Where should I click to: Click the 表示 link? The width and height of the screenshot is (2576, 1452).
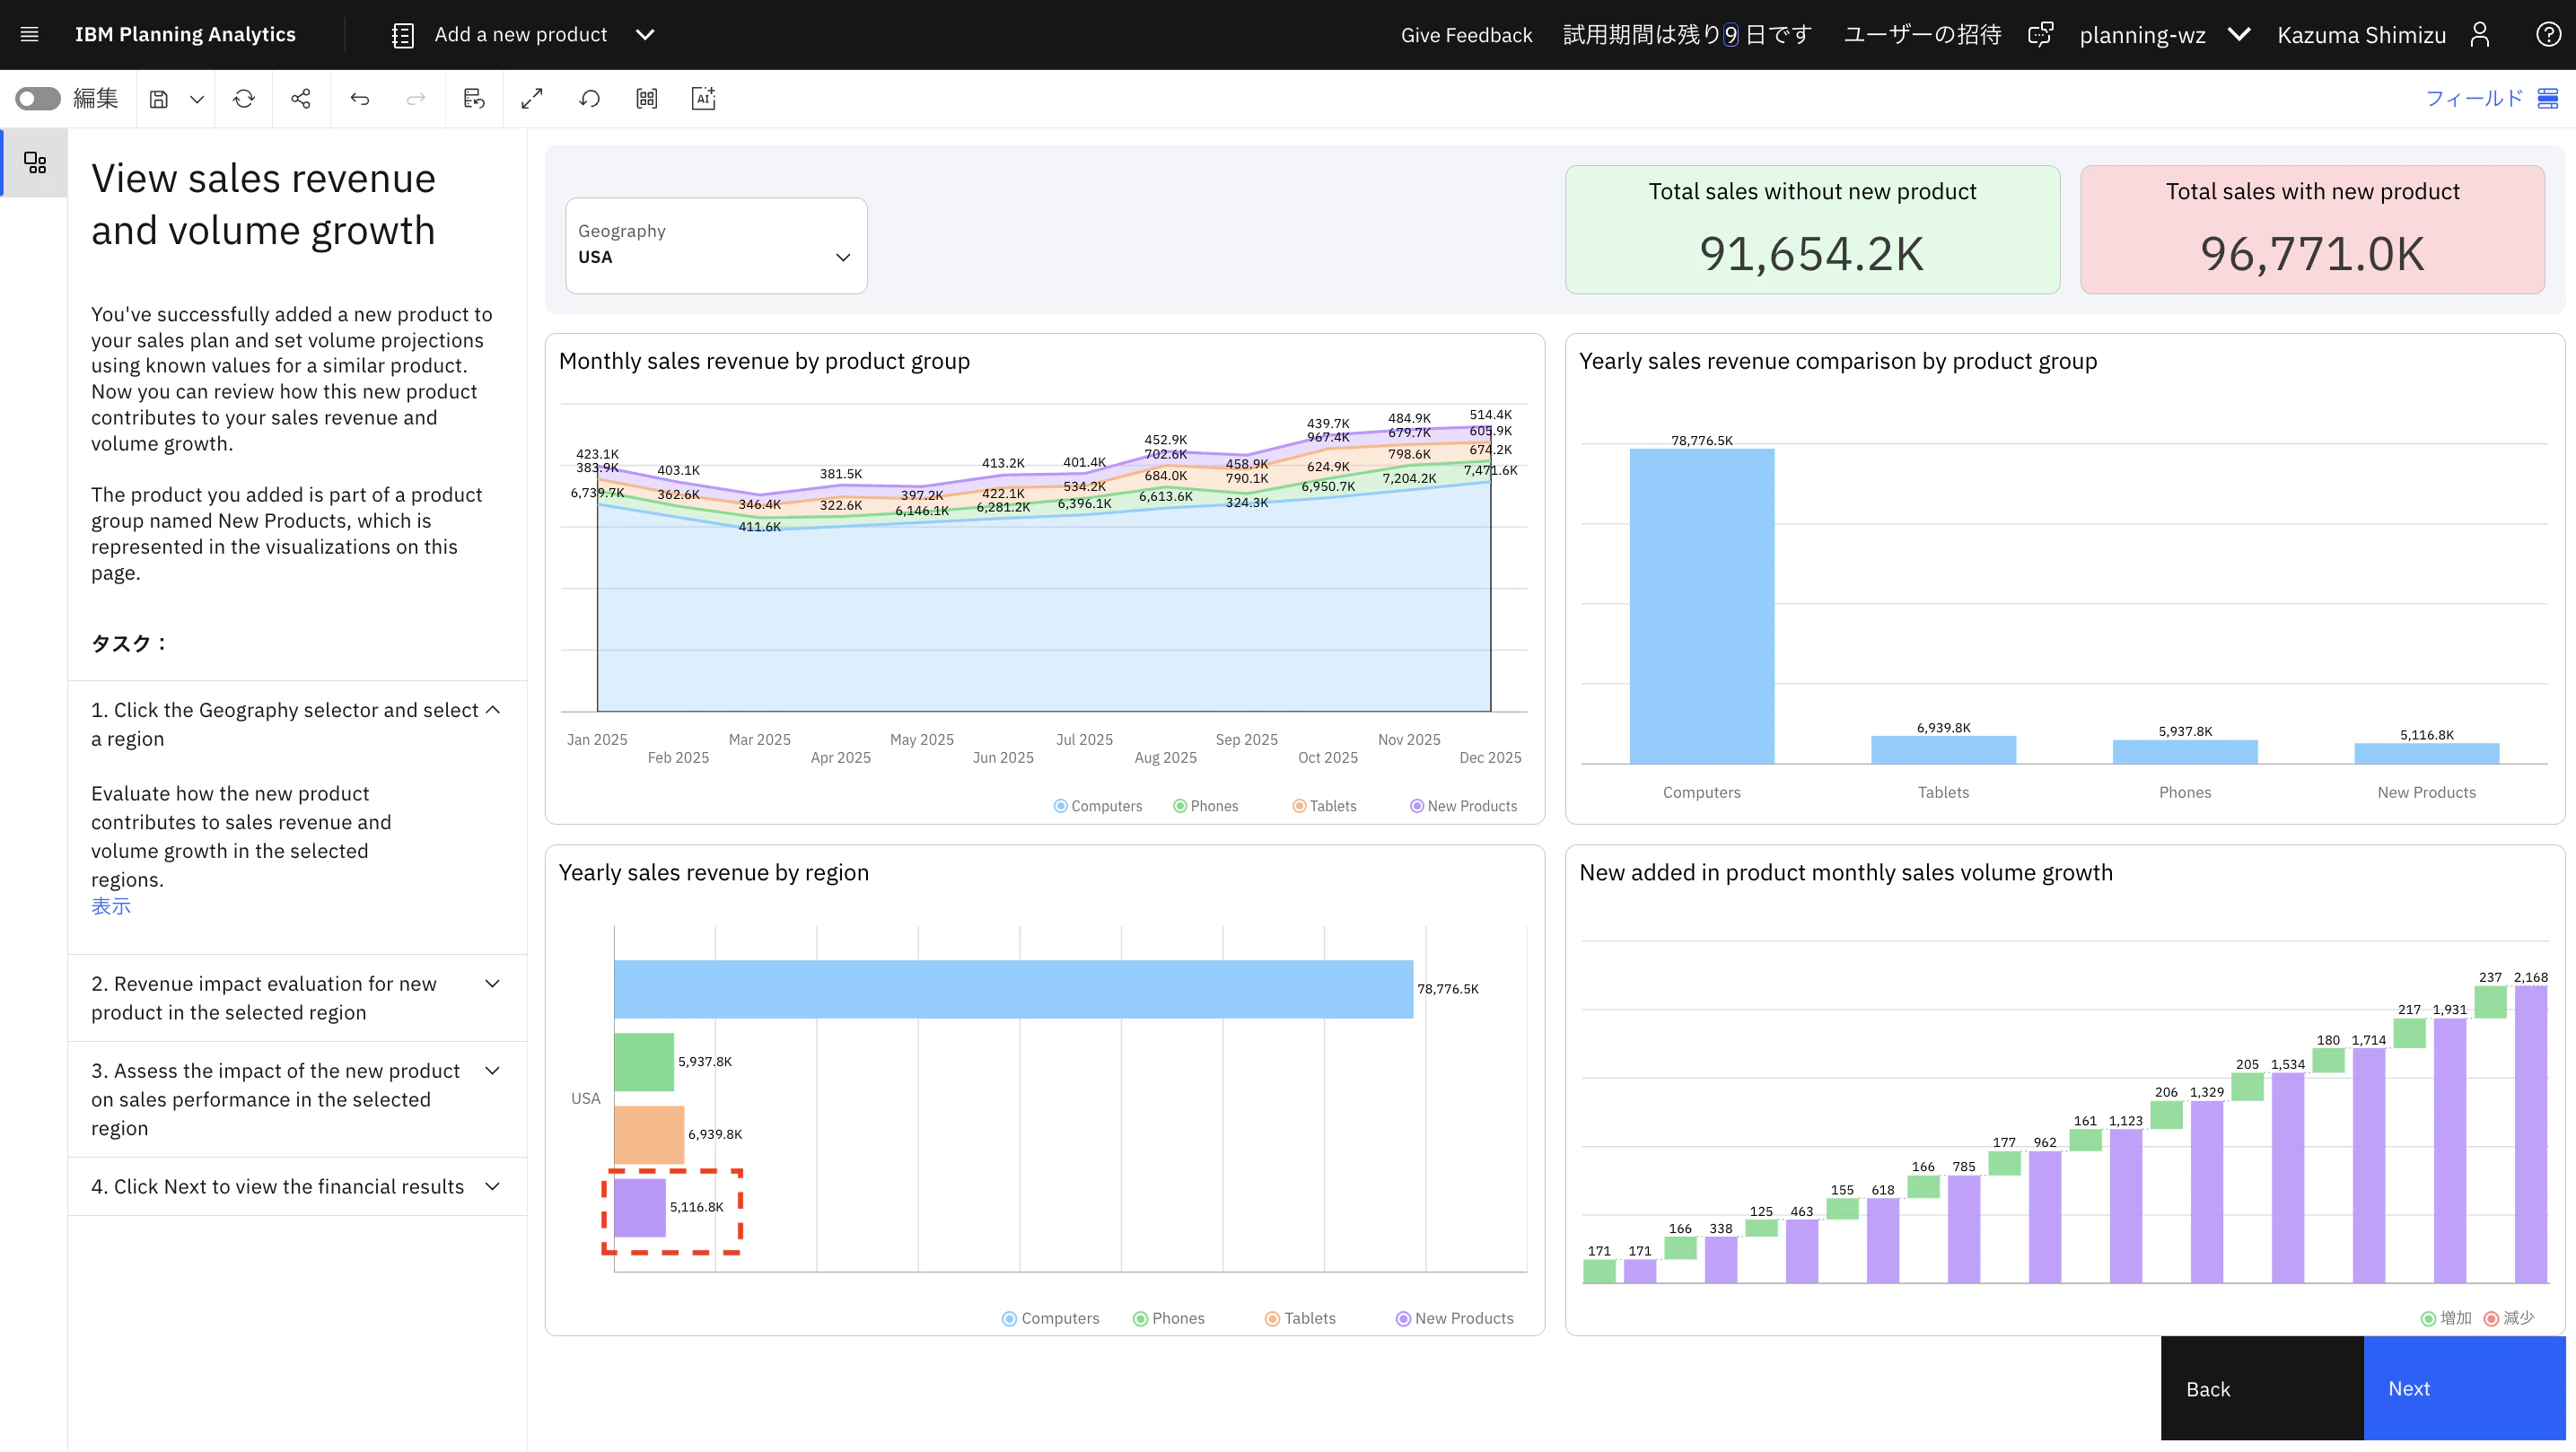click(111, 906)
